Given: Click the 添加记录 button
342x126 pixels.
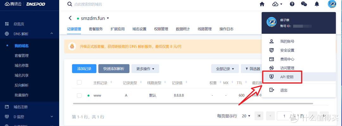Looking at the screenshot, I should coord(84,69).
